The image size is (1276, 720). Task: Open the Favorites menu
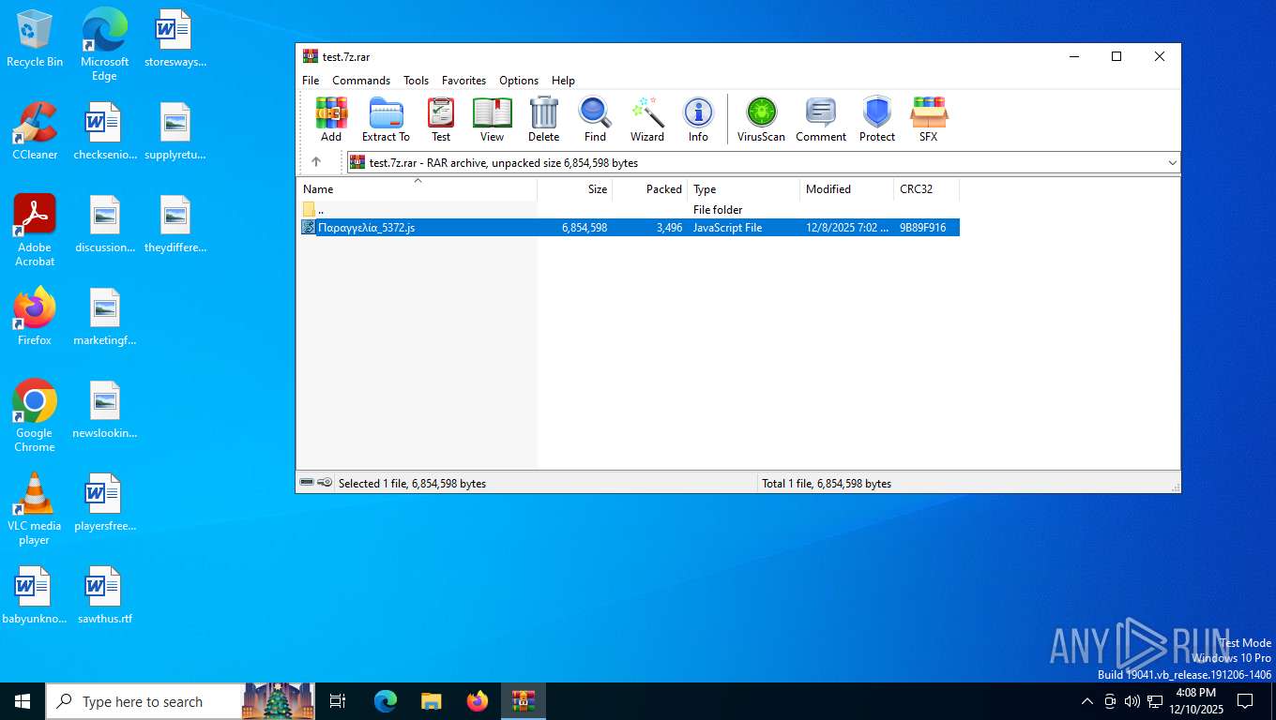(x=463, y=81)
